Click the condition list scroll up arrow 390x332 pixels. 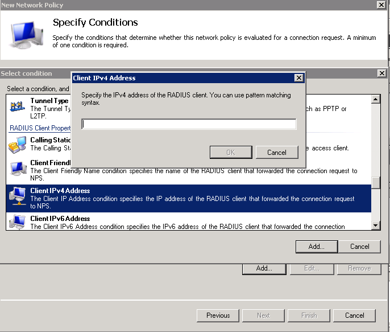[x=376, y=100]
